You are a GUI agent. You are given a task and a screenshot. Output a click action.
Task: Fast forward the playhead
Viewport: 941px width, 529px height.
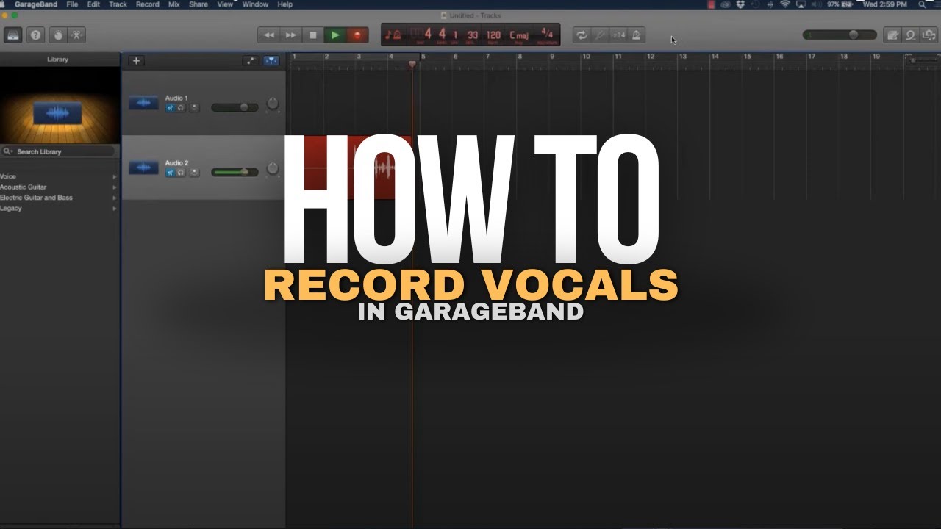tap(291, 35)
